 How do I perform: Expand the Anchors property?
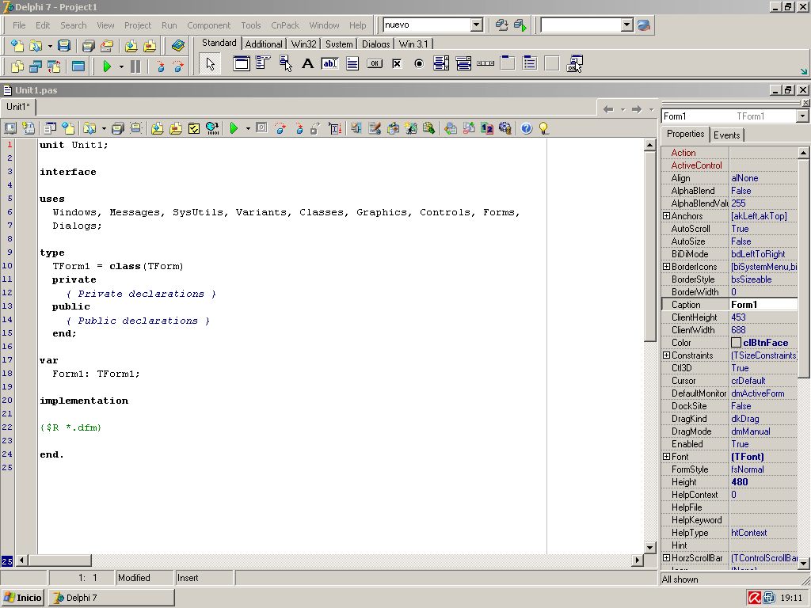pos(666,215)
